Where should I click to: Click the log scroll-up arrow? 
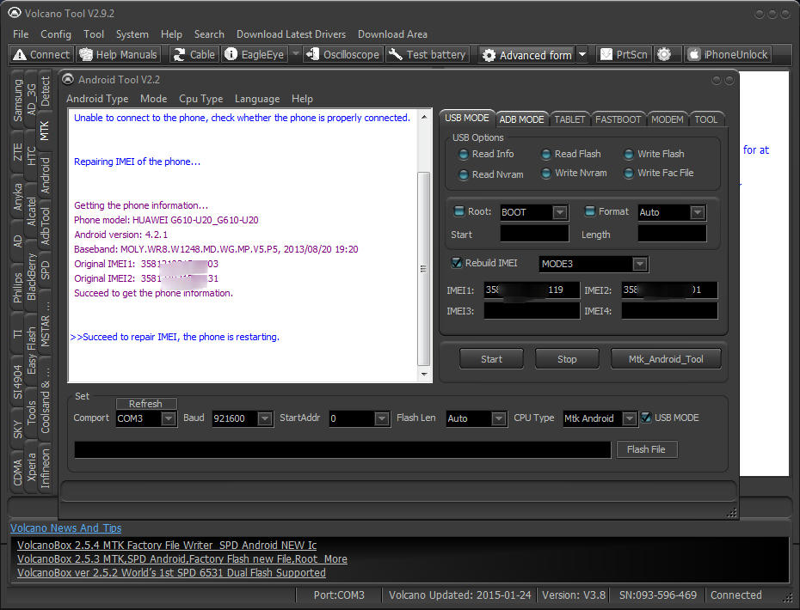(x=424, y=117)
